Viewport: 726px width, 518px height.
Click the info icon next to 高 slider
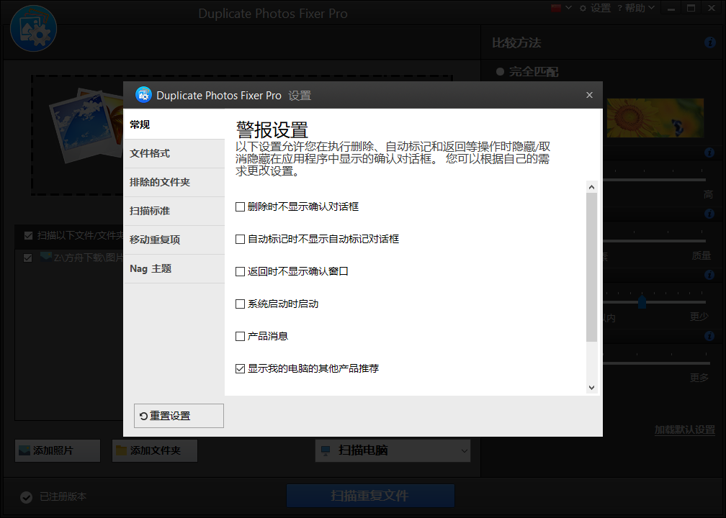tap(709, 214)
